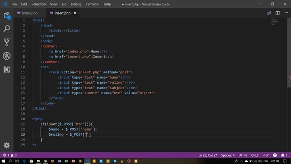
Task: Split the editor to the right
Action: (x=278, y=13)
